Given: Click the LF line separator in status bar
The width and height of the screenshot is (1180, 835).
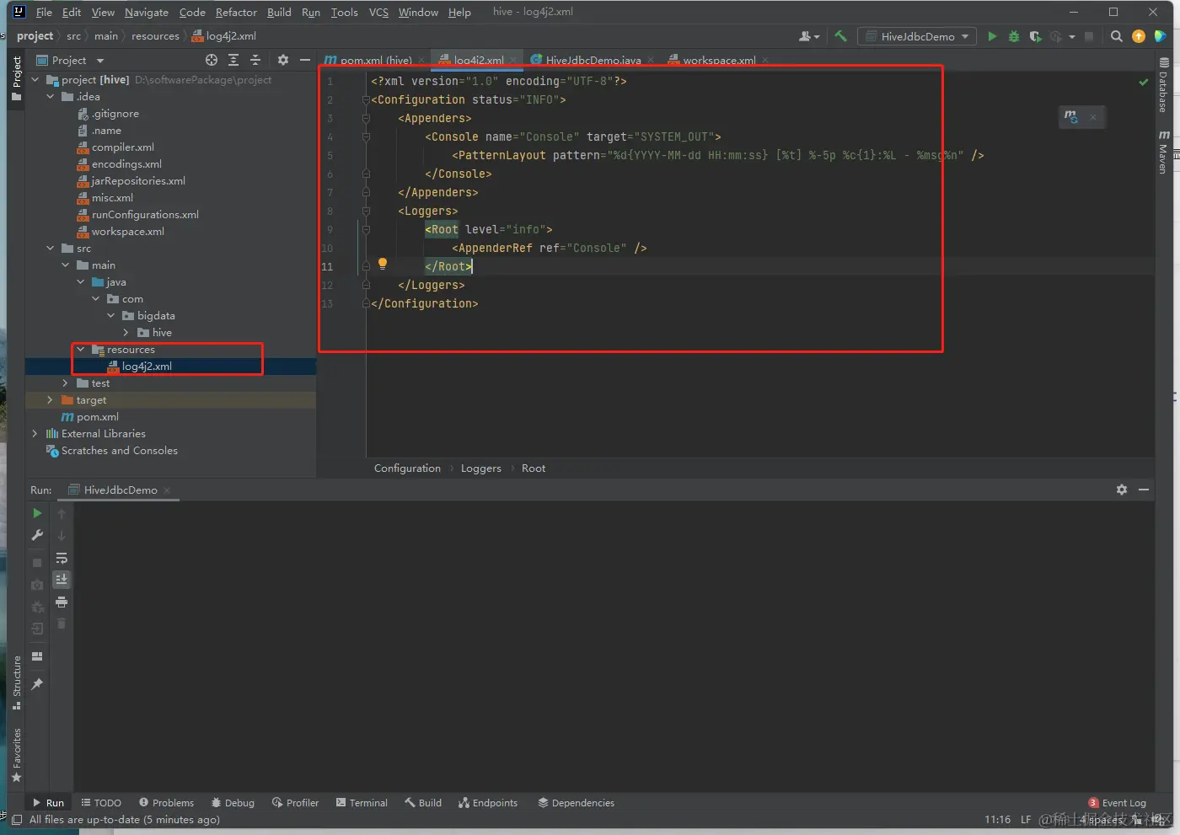Looking at the screenshot, I should pos(1026,820).
